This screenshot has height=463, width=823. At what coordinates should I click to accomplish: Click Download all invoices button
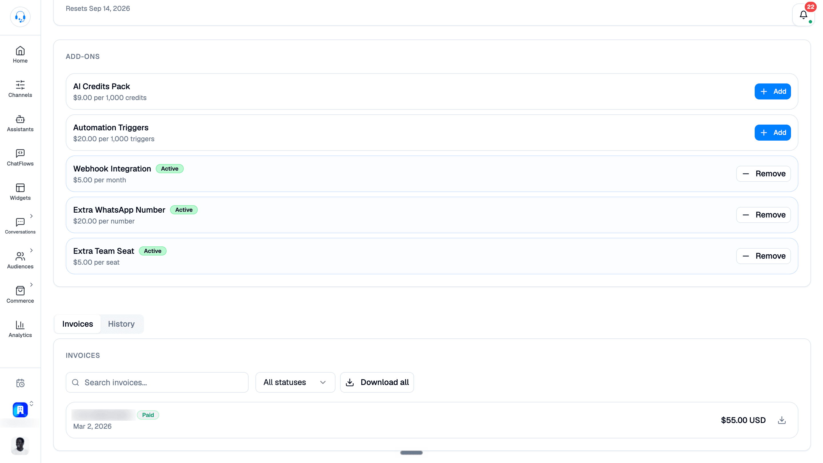(377, 382)
